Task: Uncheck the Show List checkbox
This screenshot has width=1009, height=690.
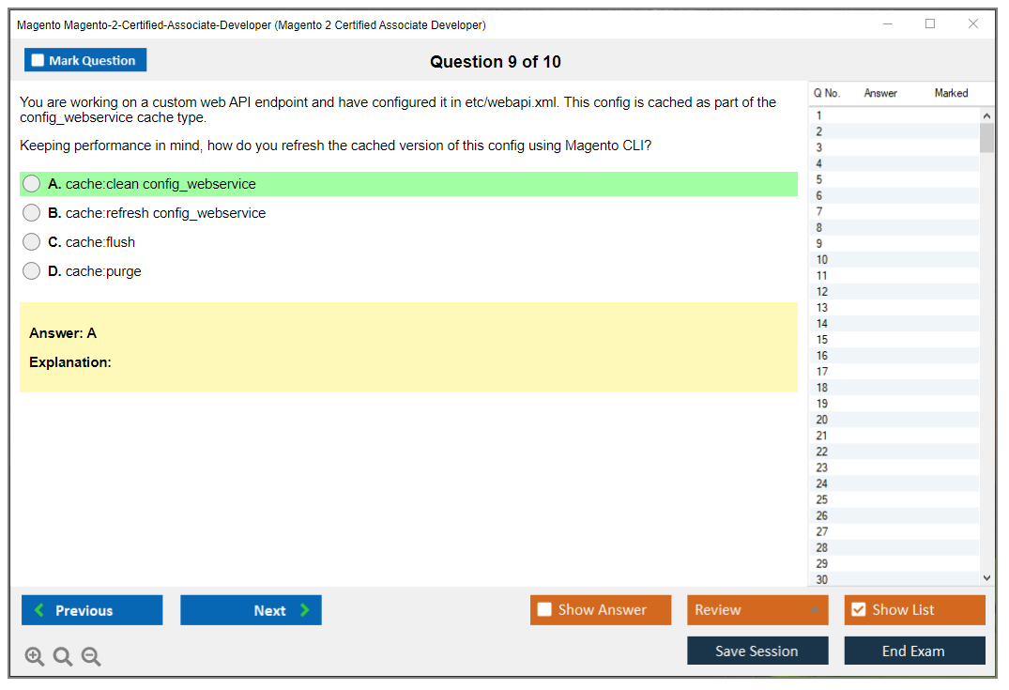Action: [858, 610]
